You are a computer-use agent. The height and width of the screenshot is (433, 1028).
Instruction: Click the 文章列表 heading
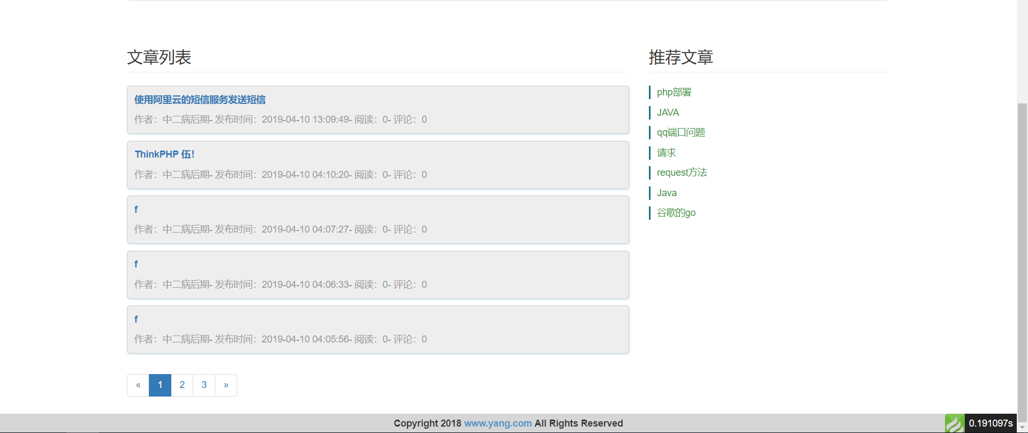tap(159, 57)
